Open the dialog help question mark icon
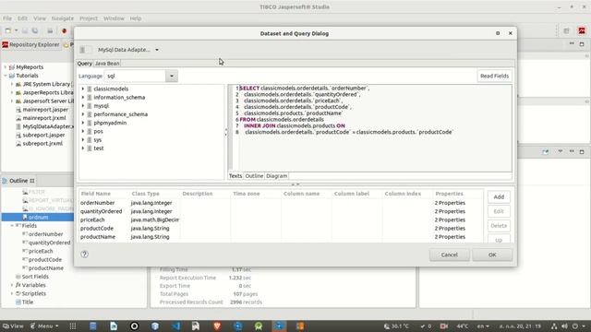 pyautogui.click(x=84, y=255)
